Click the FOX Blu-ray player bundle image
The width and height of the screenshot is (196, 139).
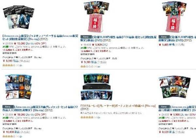tap(96, 87)
